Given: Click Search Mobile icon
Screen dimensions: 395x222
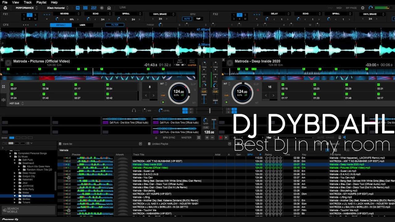Looking at the screenshot, I should tap(4, 210).
